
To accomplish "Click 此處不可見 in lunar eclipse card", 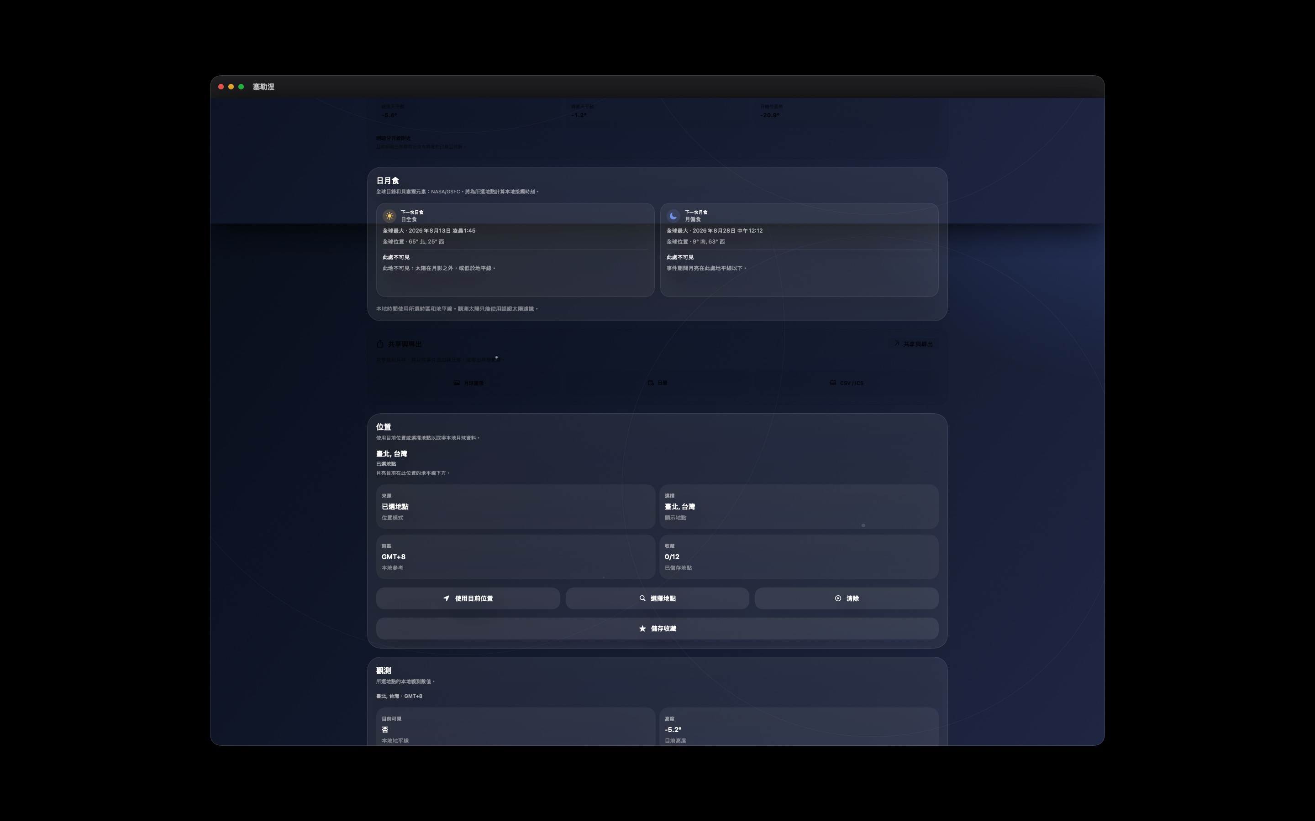I will point(680,257).
